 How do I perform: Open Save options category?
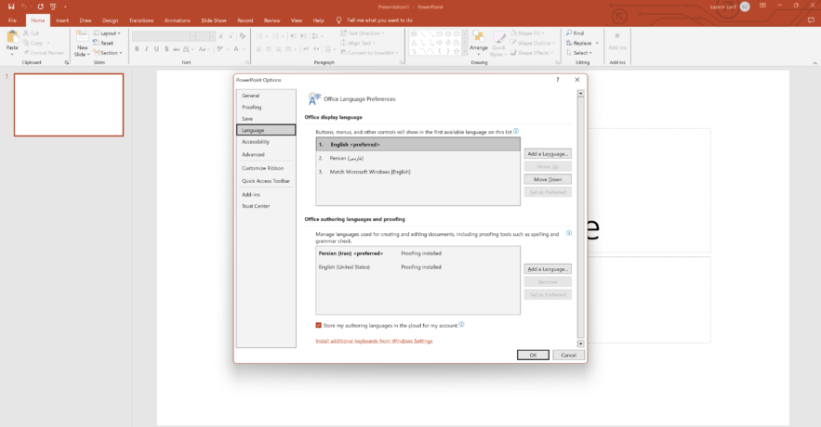[266, 119]
